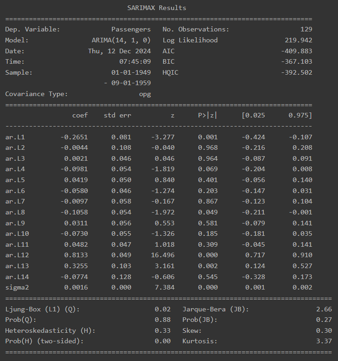338x361 pixels.
Task: Select the "Heteroskedasticity (H):" label
Action: point(50,331)
